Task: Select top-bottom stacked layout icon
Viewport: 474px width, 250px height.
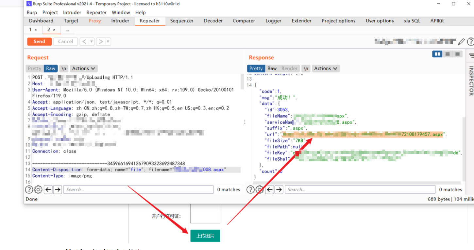Action: (448, 54)
